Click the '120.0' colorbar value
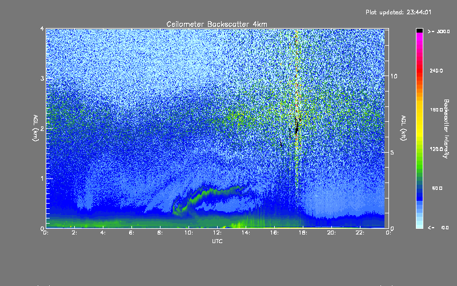The height and width of the screenshot is (286, 457). (436, 149)
